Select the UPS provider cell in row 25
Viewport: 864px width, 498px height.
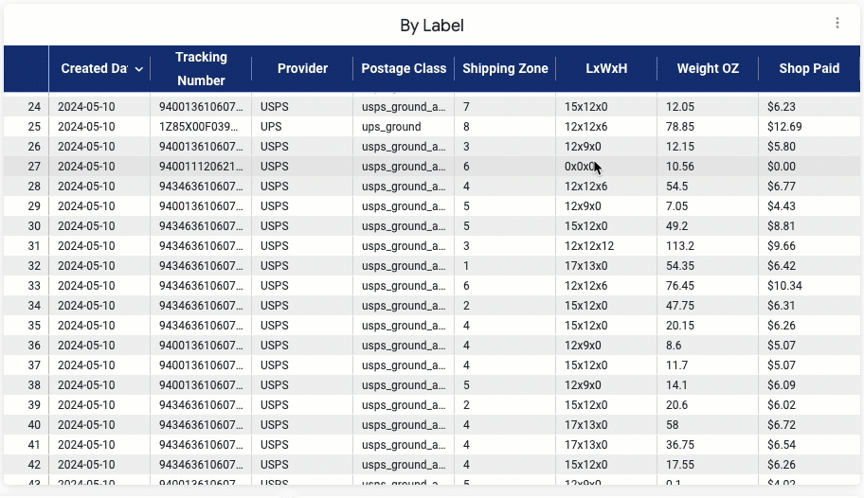click(271, 127)
